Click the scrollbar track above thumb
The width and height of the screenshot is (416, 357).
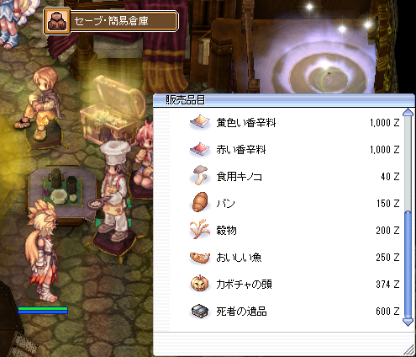(408, 164)
